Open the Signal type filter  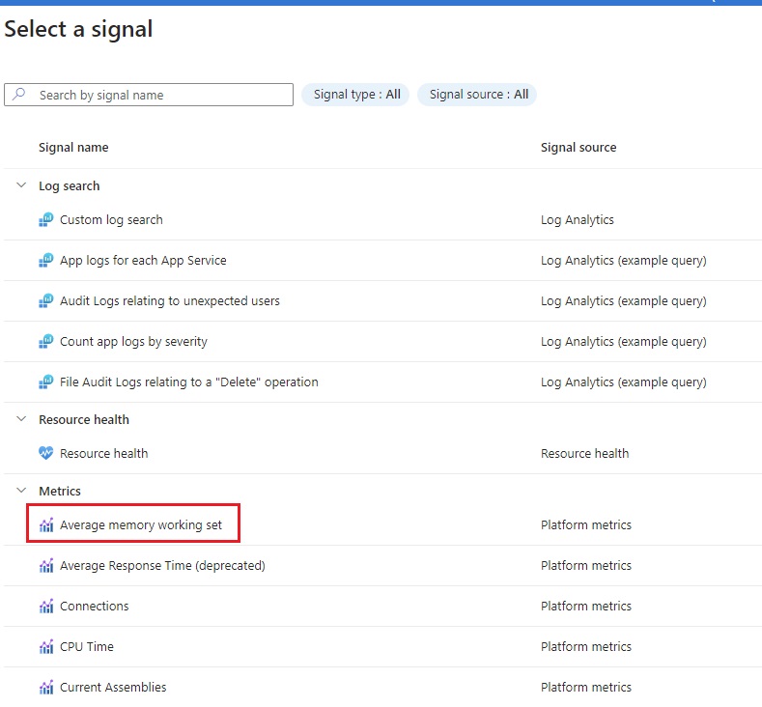tap(355, 95)
